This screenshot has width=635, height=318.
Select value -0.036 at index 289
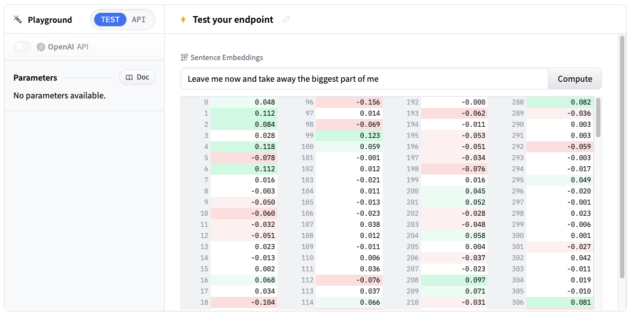point(560,113)
